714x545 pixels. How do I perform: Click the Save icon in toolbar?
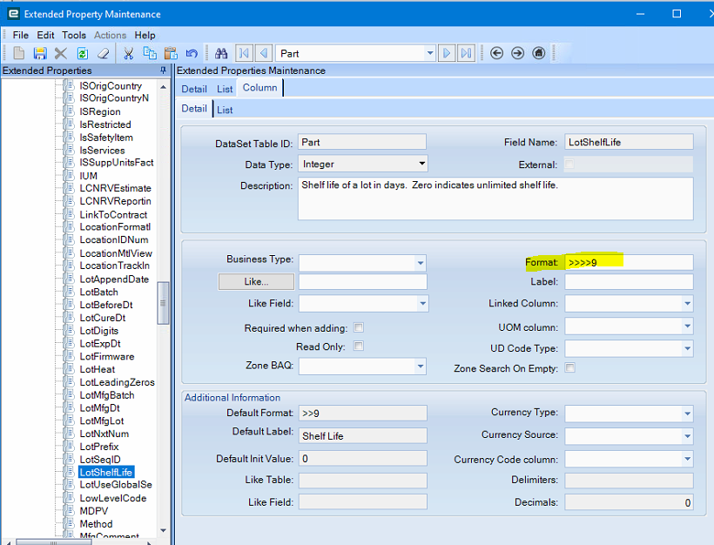pyautogui.click(x=39, y=53)
